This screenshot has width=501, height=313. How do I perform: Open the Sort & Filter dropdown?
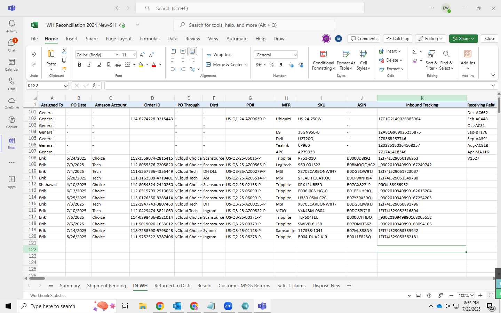pyautogui.click(x=431, y=60)
